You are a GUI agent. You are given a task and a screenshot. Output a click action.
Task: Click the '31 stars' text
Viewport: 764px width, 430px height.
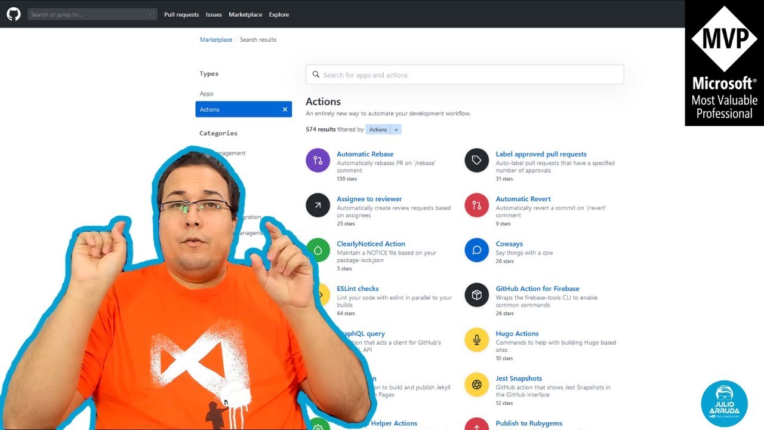click(x=504, y=179)
